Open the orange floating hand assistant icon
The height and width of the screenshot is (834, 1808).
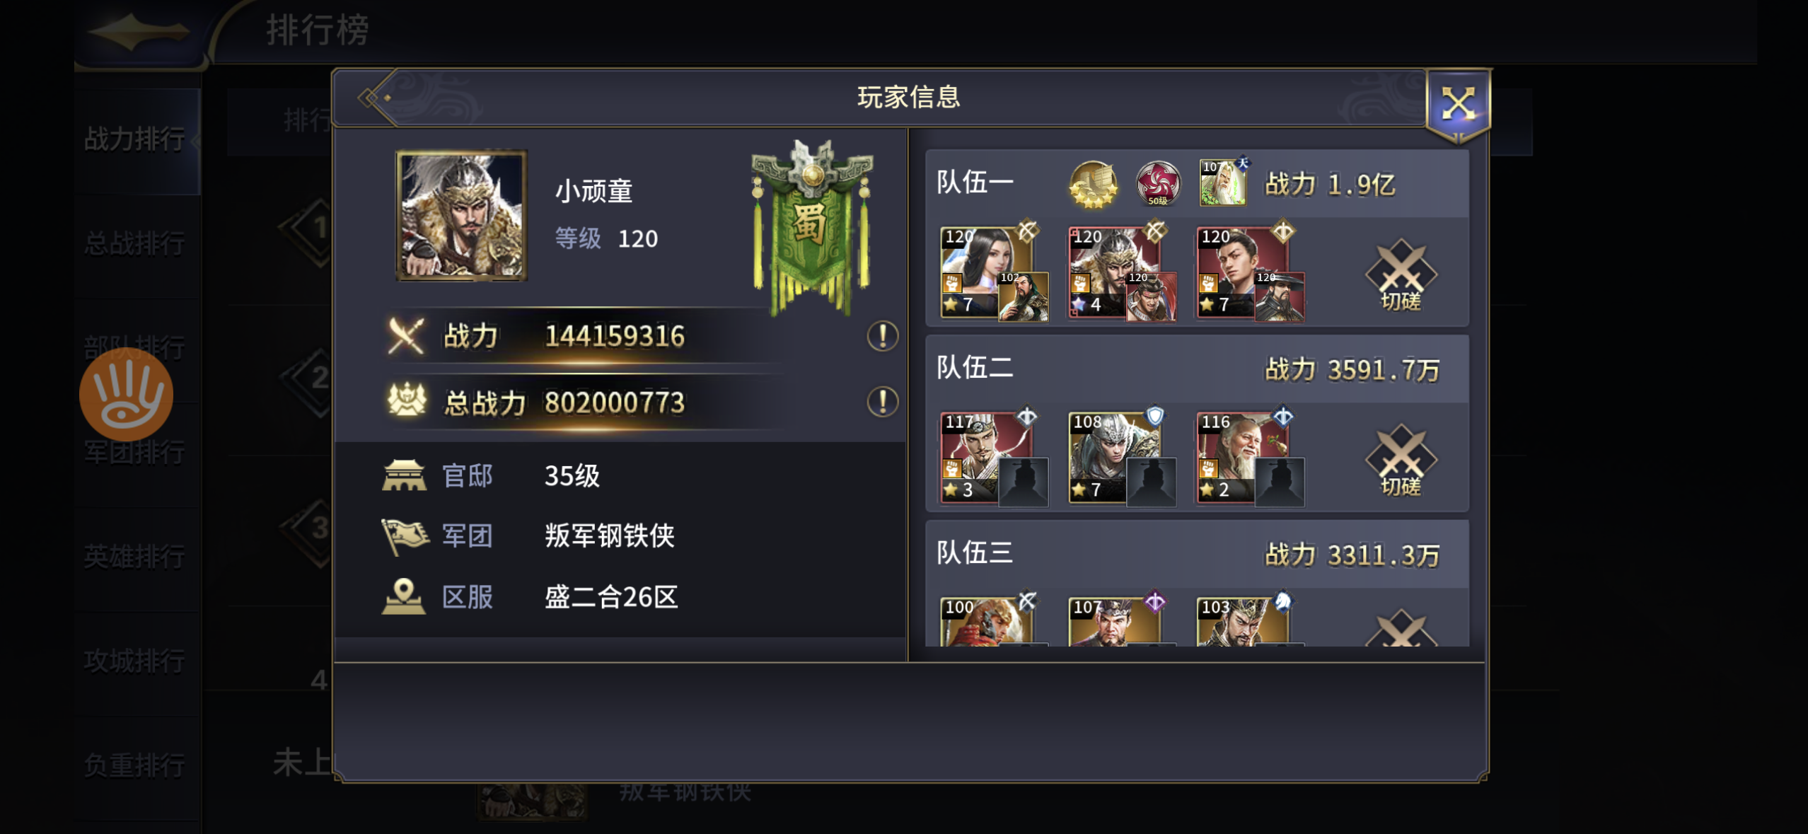[x=126, y=395]
